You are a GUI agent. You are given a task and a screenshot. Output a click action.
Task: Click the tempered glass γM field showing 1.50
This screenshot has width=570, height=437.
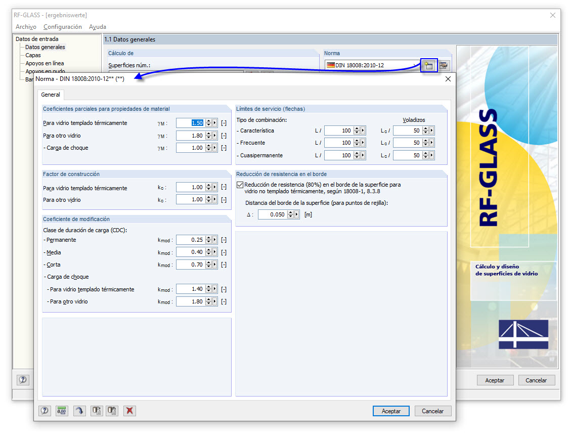tap(191, 123)
